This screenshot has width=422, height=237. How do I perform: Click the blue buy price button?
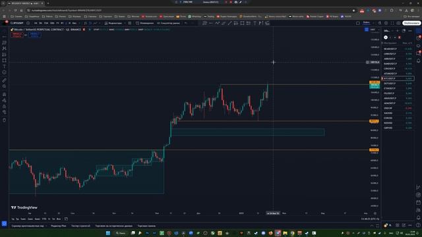click(x=34, y=35)
